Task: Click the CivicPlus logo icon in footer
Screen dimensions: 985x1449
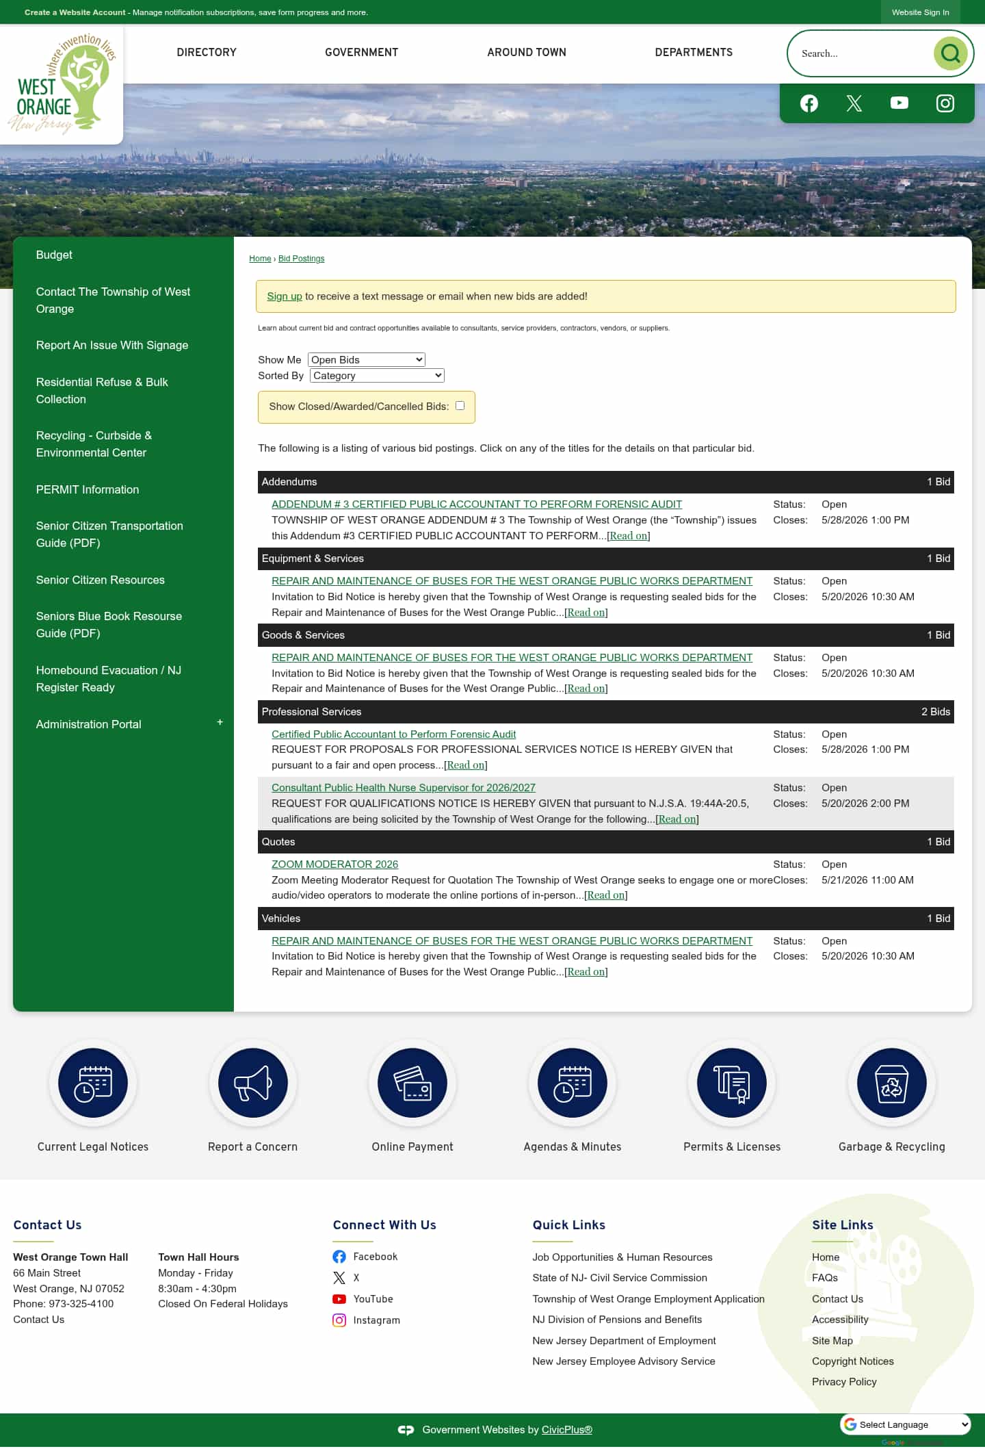Action: (406, 1430)
